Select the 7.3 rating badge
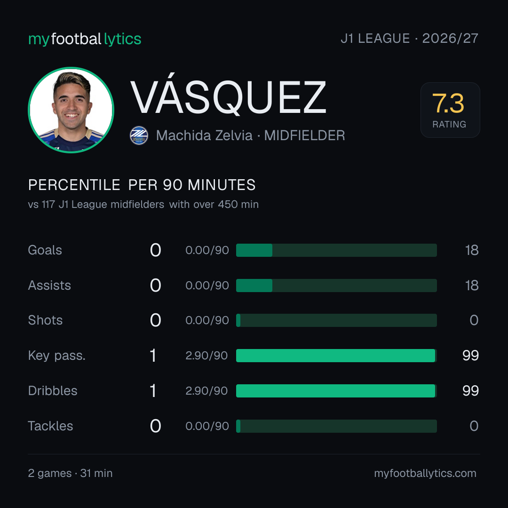508x508 pixels. [x=450, y=110]
